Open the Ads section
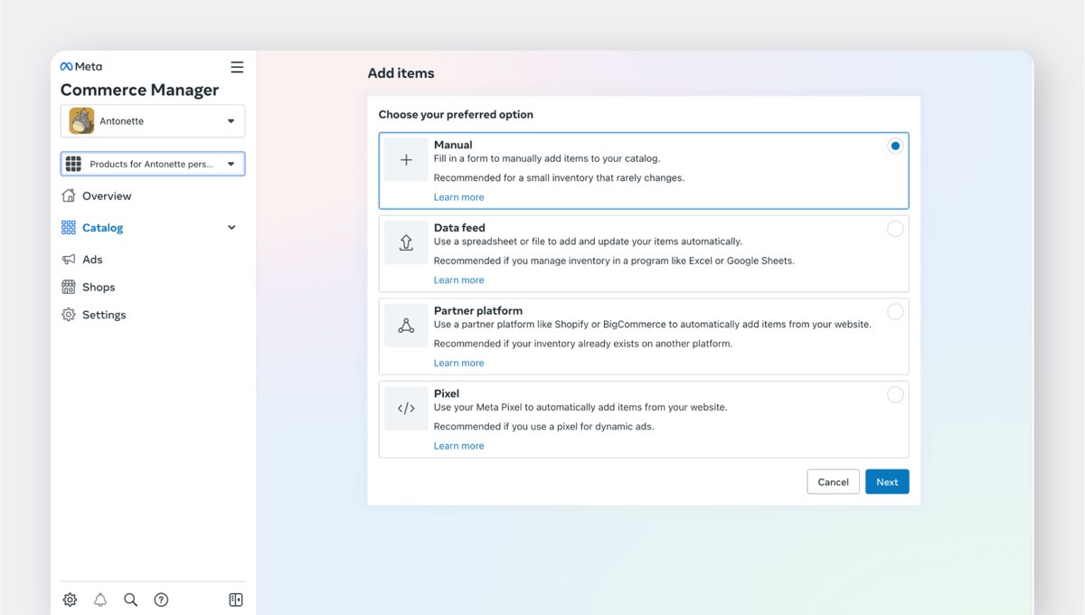The image size is (1085, 615). coord(93,259)
